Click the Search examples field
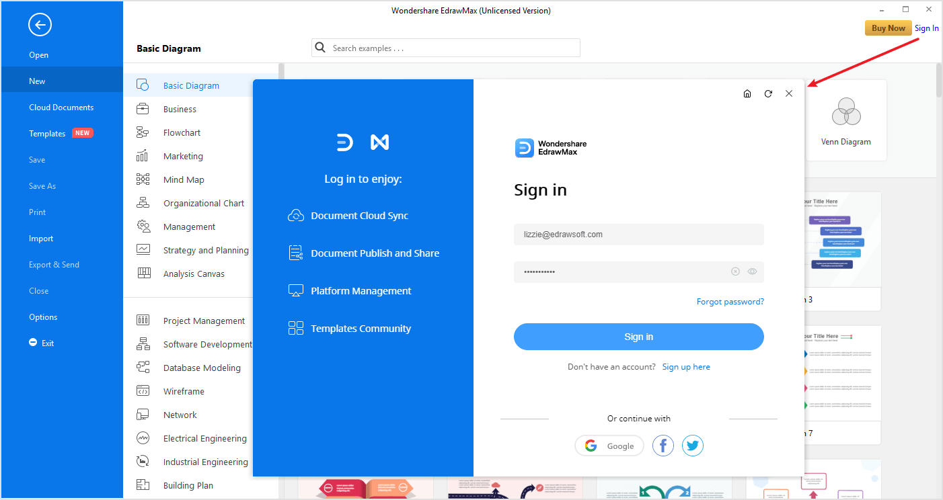Viewport: 943px width, 500px height. (x=446, y=48)
